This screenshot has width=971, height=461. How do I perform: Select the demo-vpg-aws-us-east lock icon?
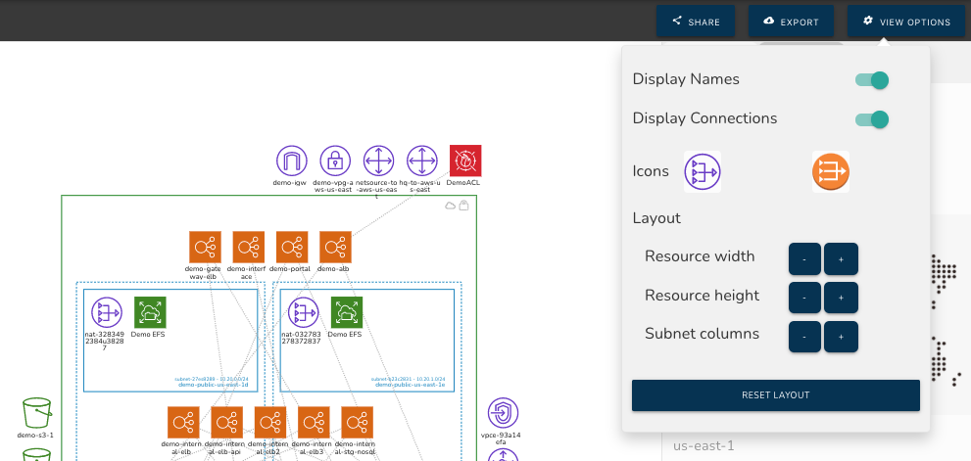click(x=335, y=161)
